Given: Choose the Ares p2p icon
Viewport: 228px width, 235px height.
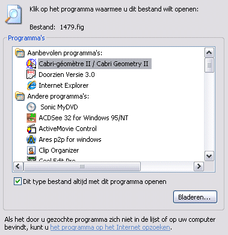Looking at the screenshot, I should point(31,139).
